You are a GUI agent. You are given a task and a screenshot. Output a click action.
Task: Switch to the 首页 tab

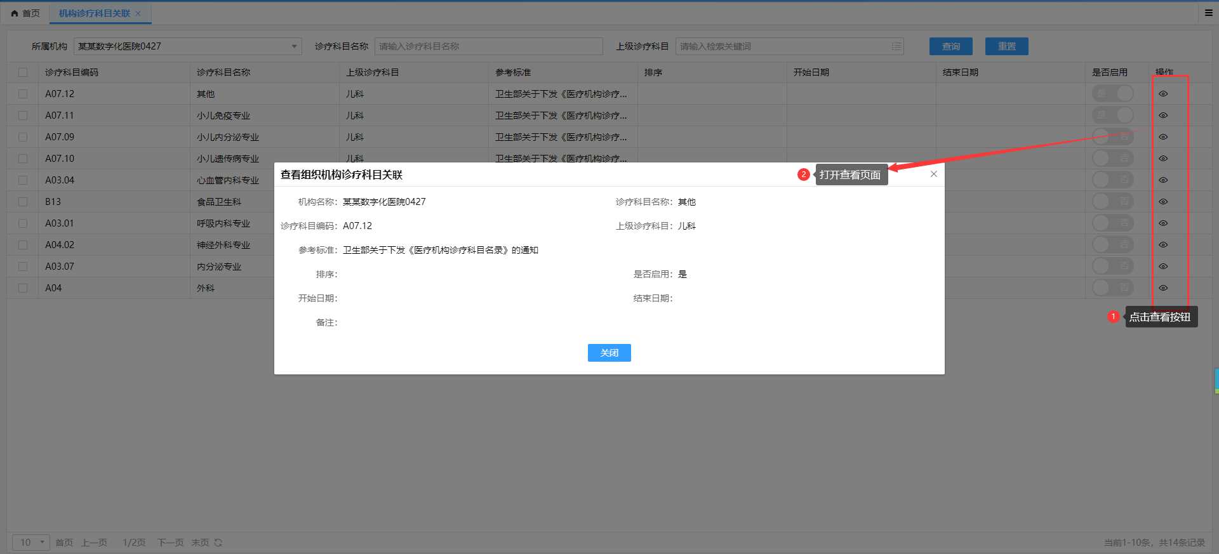click(25, 13)
